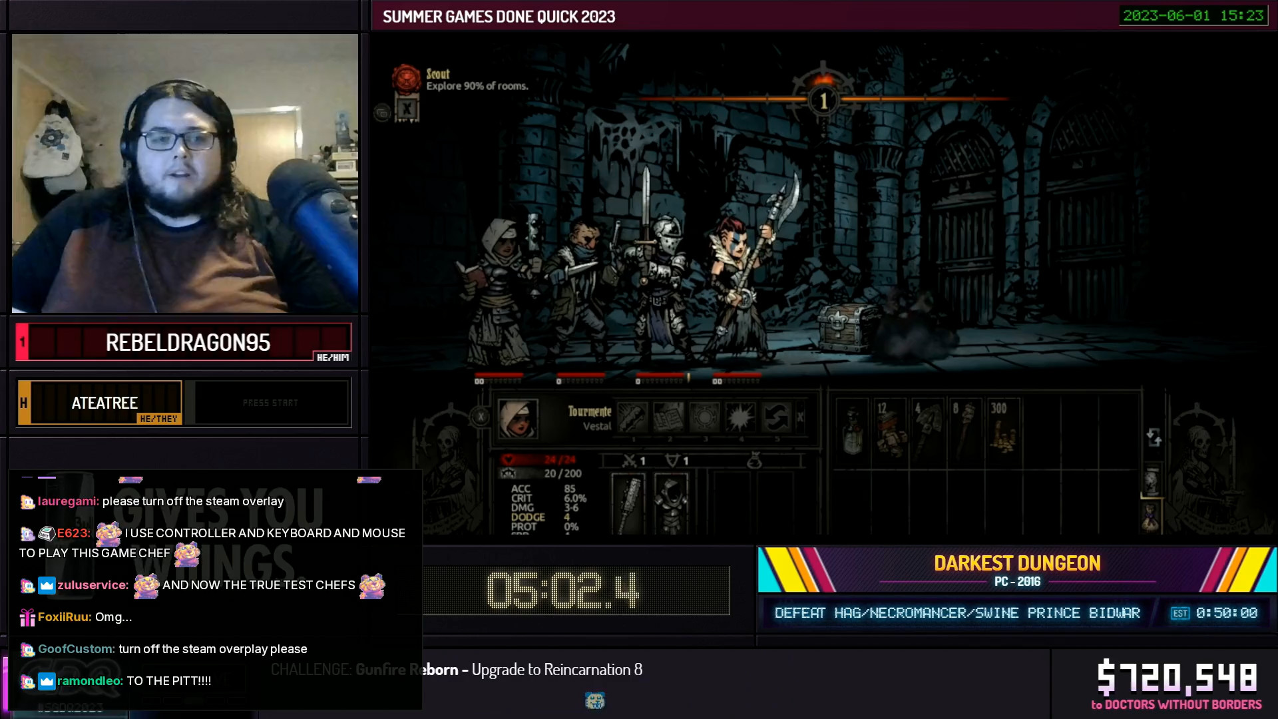The image size is (1278, 719).
Task: Click the donation total $720,548
Action: 1177,677
